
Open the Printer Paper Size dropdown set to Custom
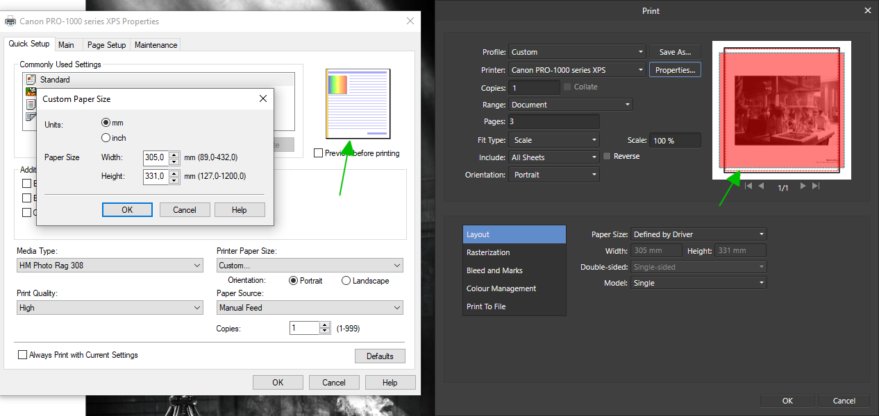310,265
